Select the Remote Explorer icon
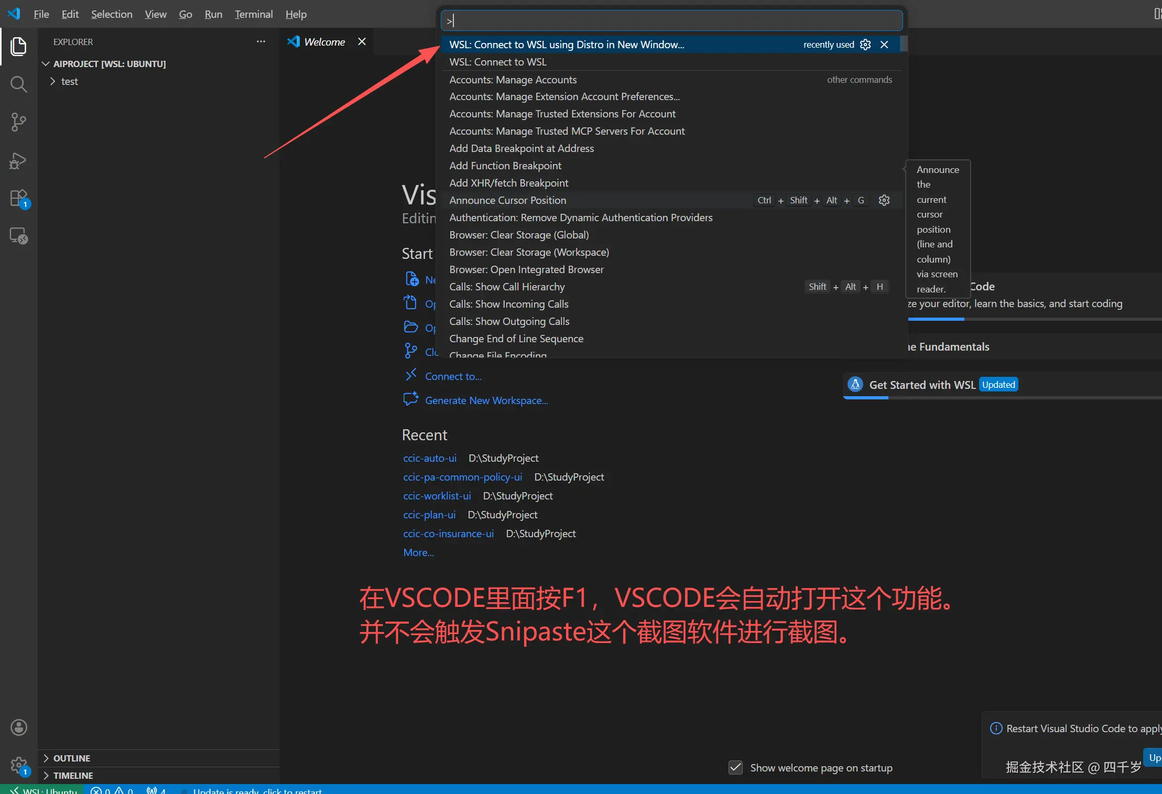1162x794 pixels. point(19,235)
